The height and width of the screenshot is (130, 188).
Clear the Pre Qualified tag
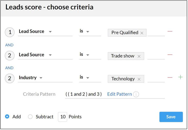(142, 33)
